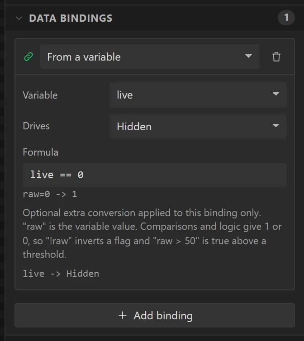Click the Formula field 'live == 0'
This screenshot has height=341, width=304.
point(155,175)
